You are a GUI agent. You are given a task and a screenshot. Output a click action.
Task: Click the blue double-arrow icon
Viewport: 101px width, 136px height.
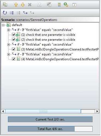(x=12, y=13)
